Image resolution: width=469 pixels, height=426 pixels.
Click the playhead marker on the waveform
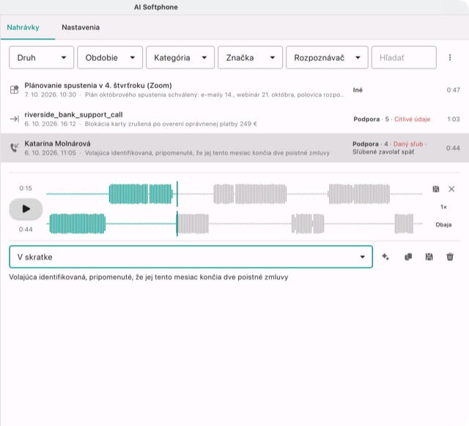click(177, 209)
